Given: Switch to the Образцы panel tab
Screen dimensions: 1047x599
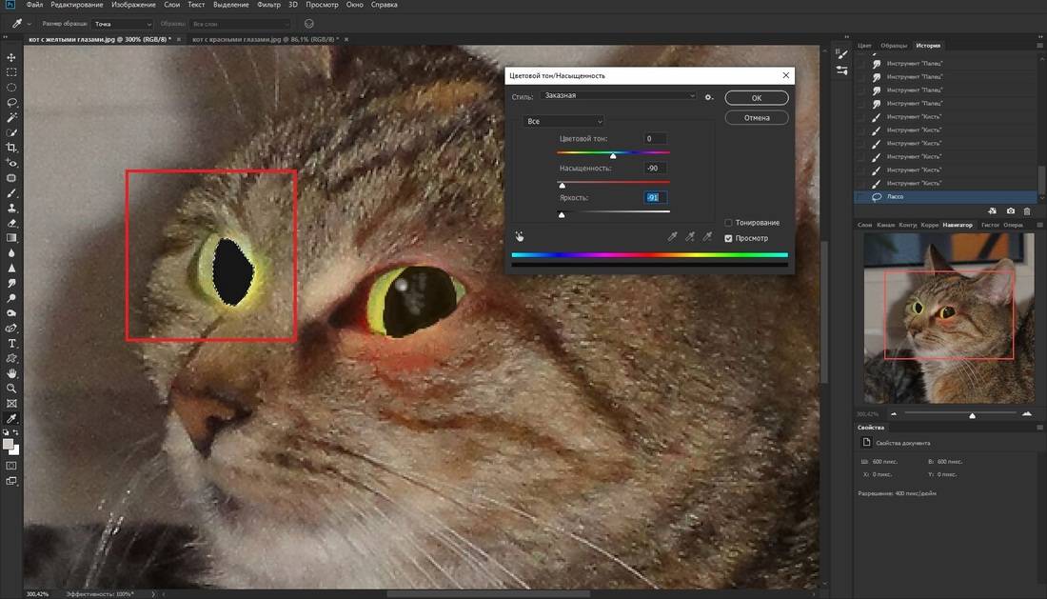Looking at the screenshot, I should click(x=893, y=46).
